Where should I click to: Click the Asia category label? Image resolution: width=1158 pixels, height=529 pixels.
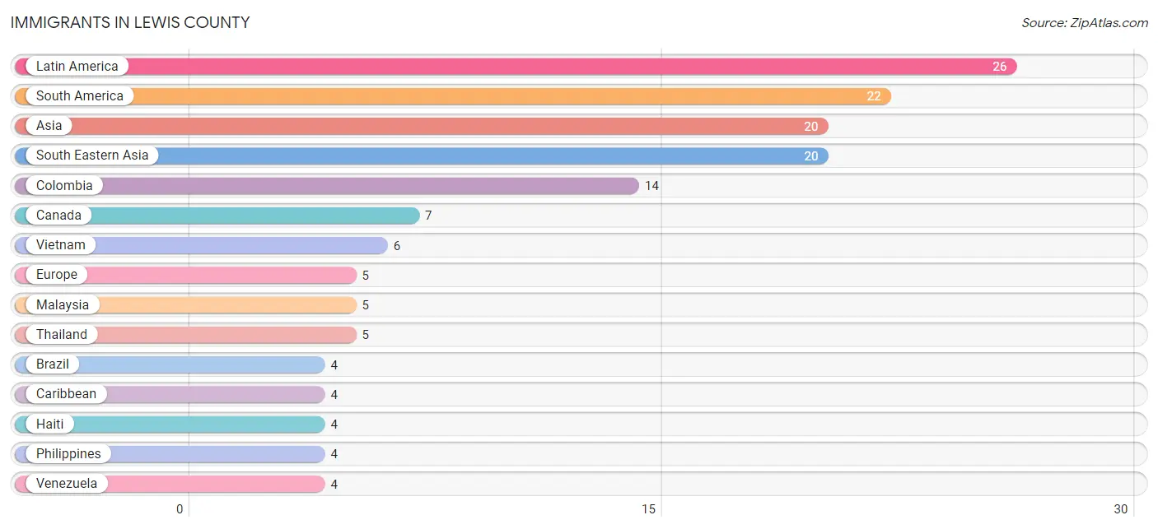[x=49, y=126]
